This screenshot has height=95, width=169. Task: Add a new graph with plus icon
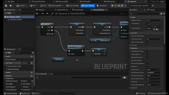pyautogui.click(x=32, y=56)
